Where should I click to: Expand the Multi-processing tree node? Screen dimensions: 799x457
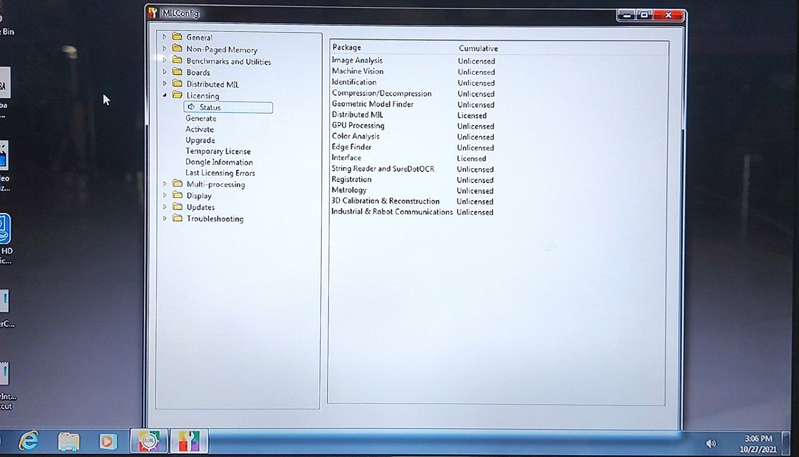165,184
